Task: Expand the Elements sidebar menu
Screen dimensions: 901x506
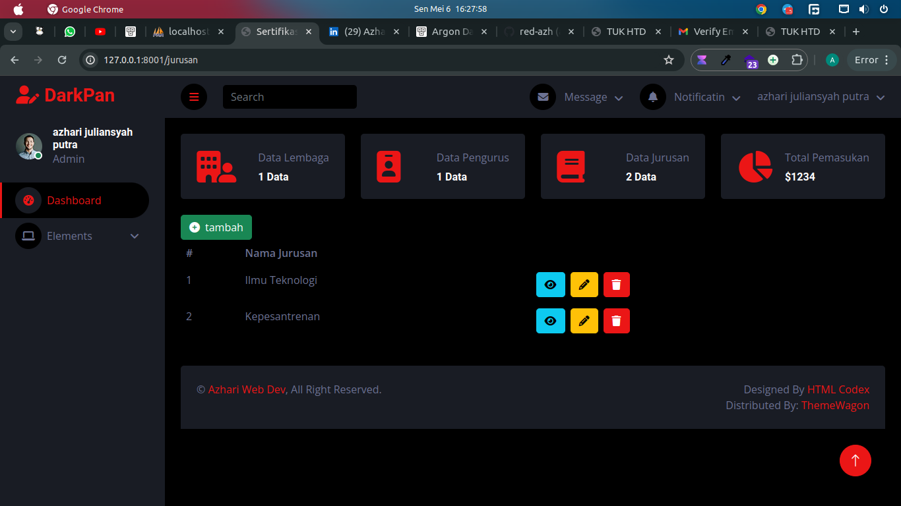Action: 75,236
